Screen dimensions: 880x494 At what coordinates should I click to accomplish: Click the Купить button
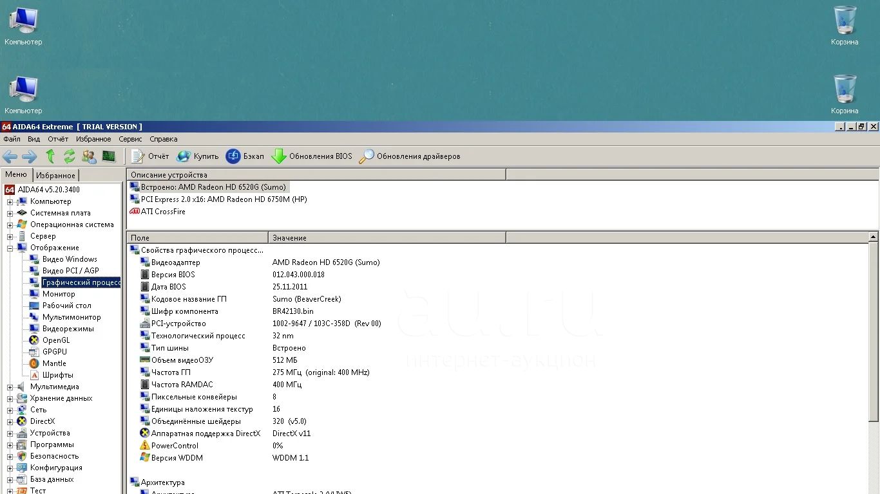pyautogui.click(x=198, y=156)
